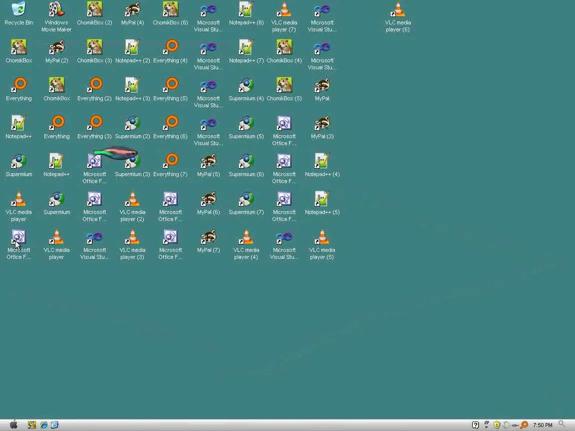Click the question mark tray icon
This screenshot has width=575, height=431.
coord(475,425)
